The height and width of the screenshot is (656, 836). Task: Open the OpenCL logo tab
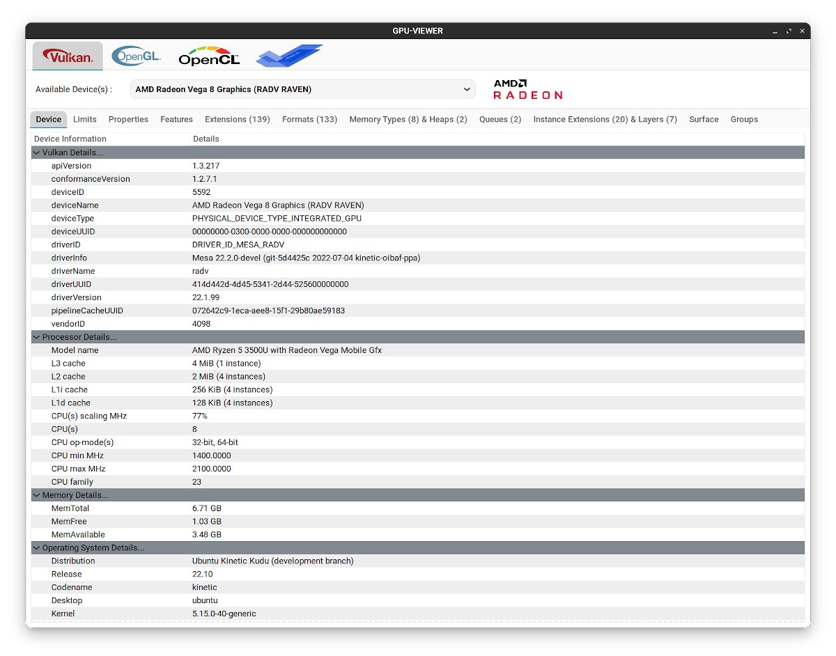[x=209, y=56]
